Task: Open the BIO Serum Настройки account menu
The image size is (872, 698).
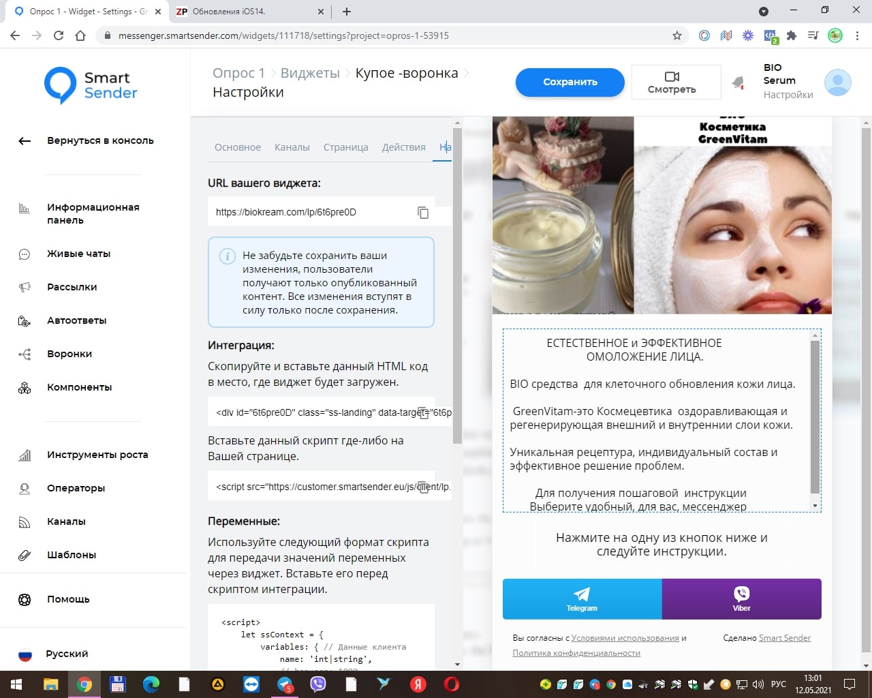Action: (788, 81)
